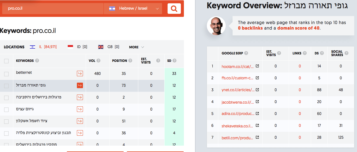Click the advisor avatar photo
The image size is (357, 152).
tap(216, 26)
